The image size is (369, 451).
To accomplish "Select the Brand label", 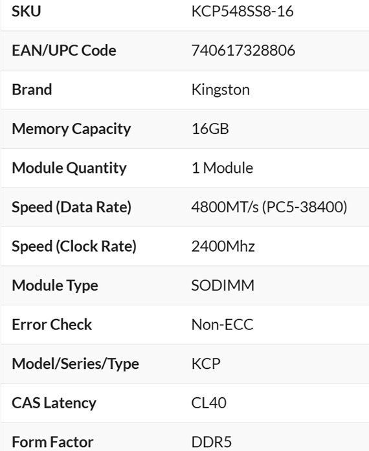I will [32, 89].
